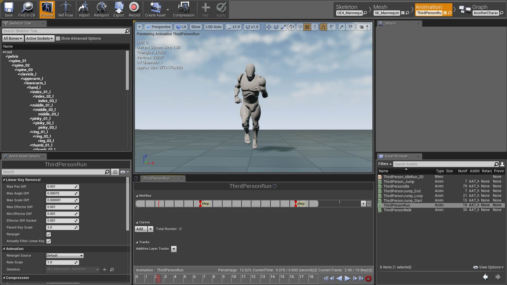Image resolution: width=507 pixels, height=285 pixels.
Task: Open the LOD Auto menu
Action: pyautogui.click(x=213, y=27)
